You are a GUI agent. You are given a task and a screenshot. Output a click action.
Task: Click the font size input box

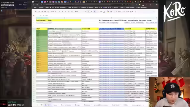click(88, 11)
